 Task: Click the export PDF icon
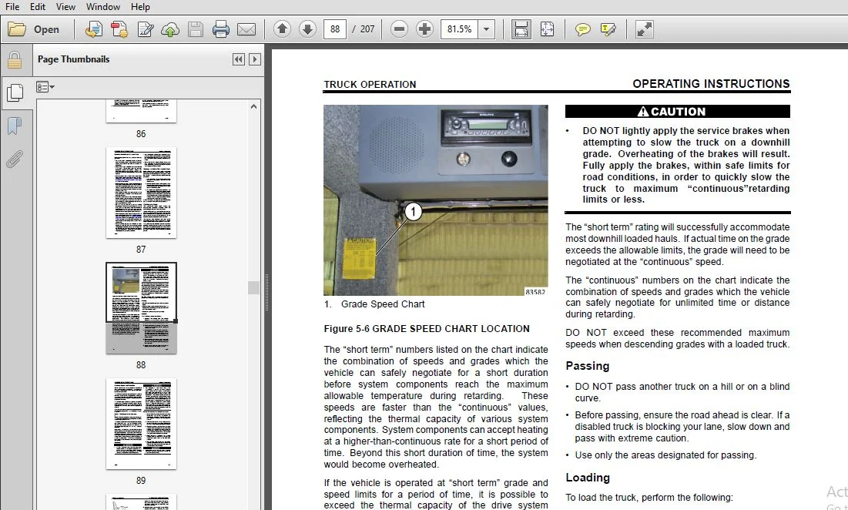119,29
